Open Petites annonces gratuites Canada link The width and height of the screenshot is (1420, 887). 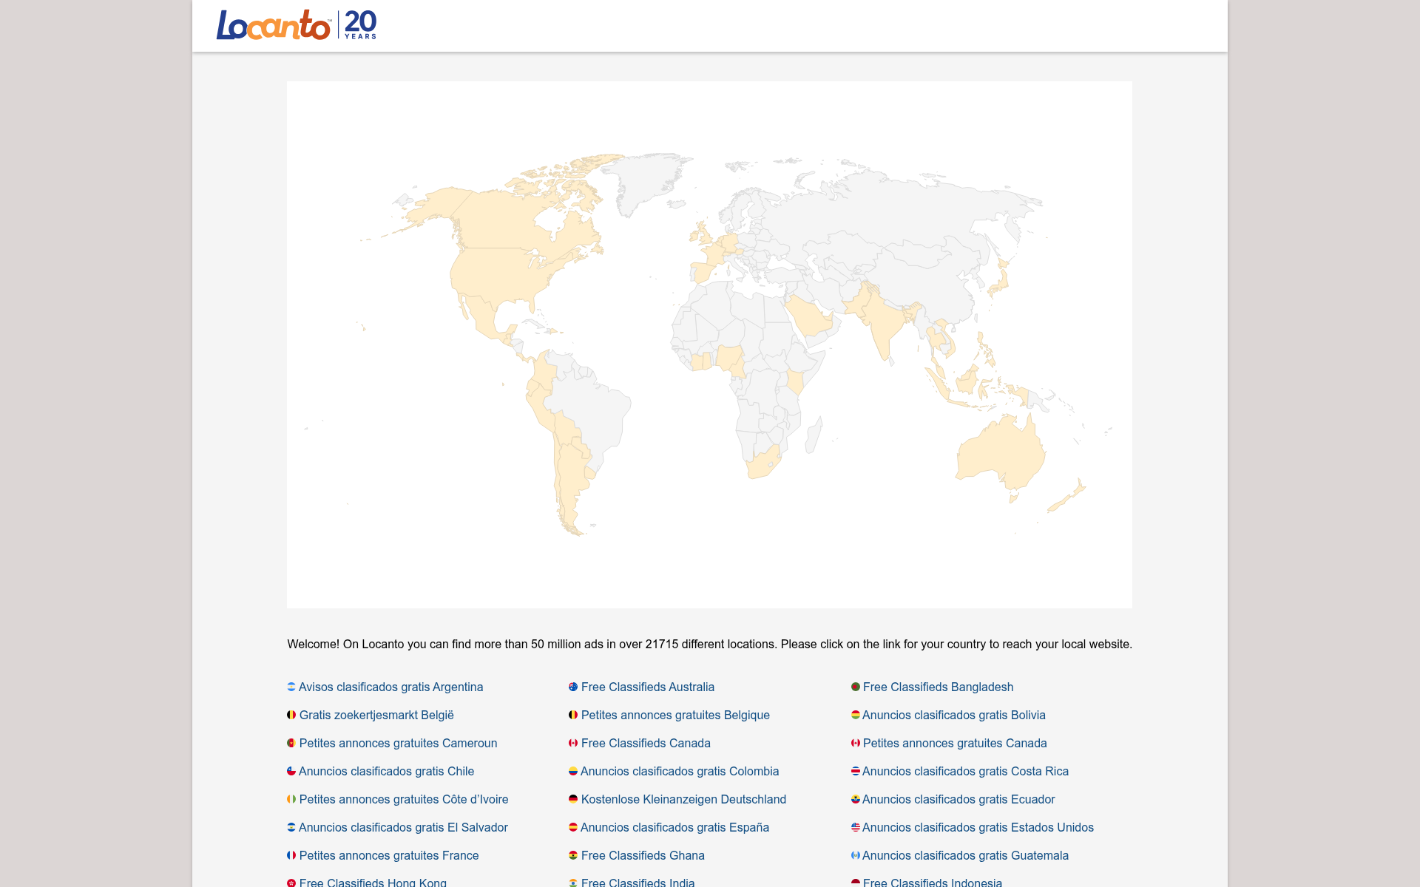(955, 743)
